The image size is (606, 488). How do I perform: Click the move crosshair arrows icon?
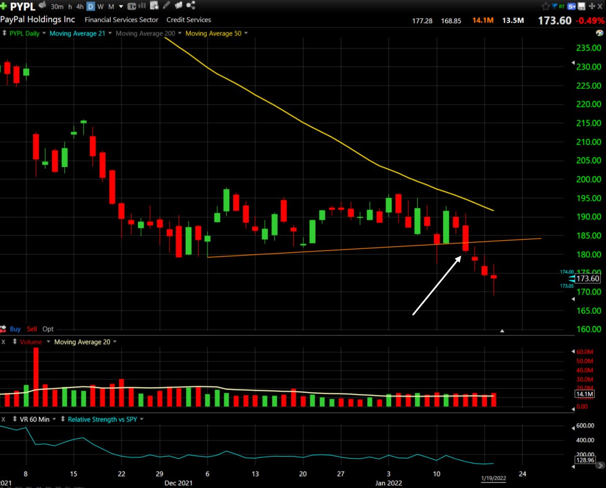(592, 6)
